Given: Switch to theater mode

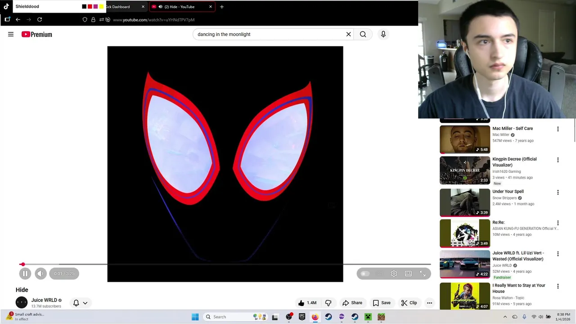Looking at the screenshot, I should pos(408,274).
